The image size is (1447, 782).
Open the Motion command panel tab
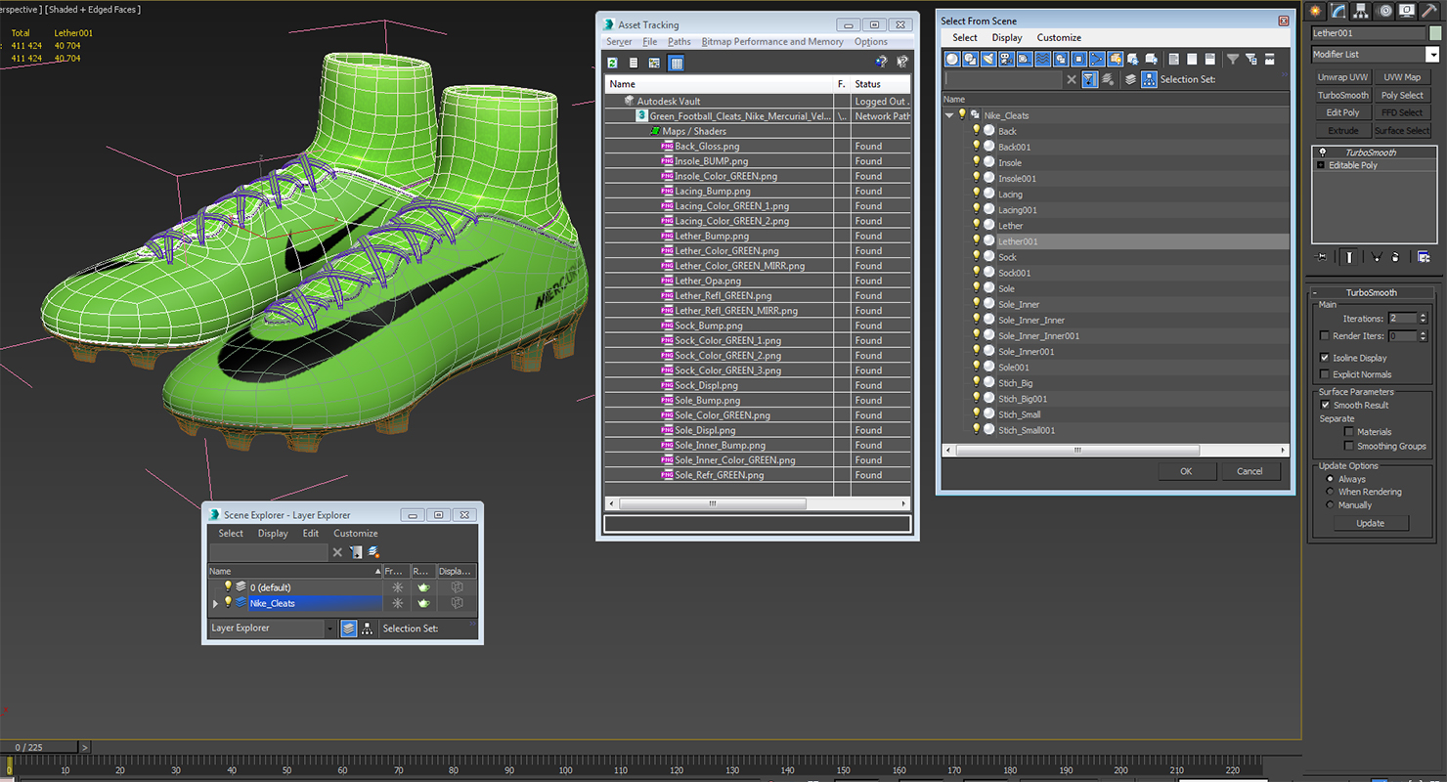1384,11
